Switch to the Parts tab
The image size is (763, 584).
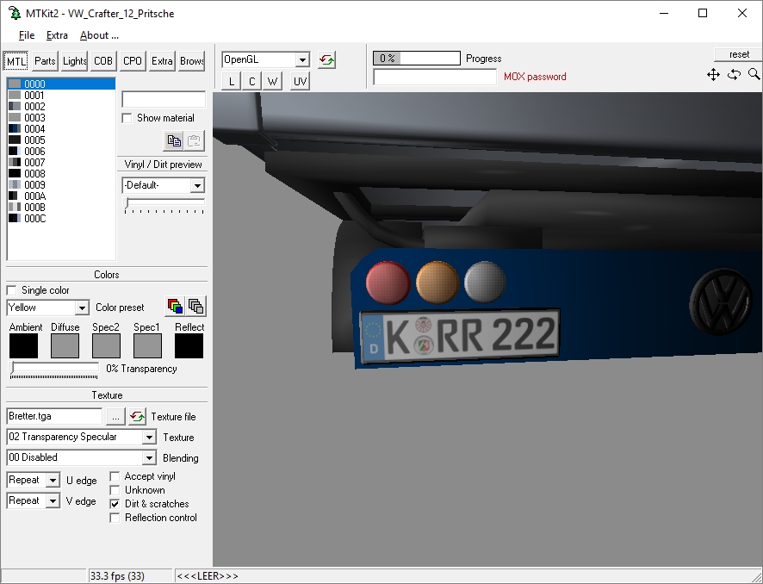45,61
